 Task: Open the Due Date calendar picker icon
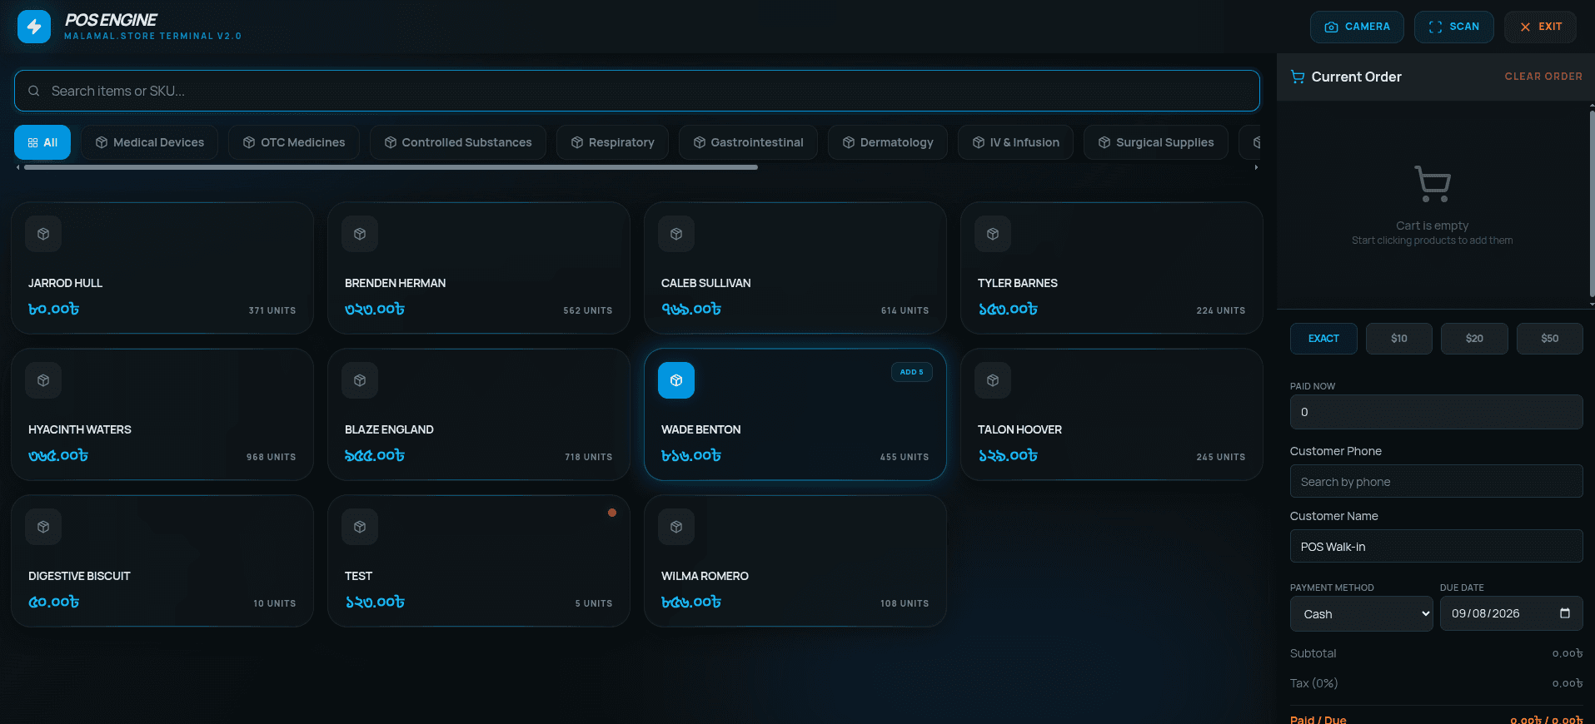[x=1565, y=613]
